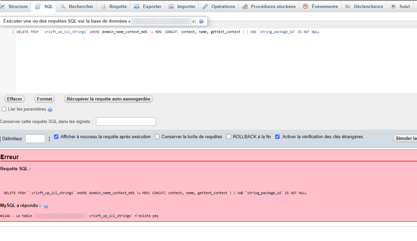Screen dimensions: 417x241
Task: Click the Opérations wrench icon
Action: pyautogui.click(x=205, y=6)
